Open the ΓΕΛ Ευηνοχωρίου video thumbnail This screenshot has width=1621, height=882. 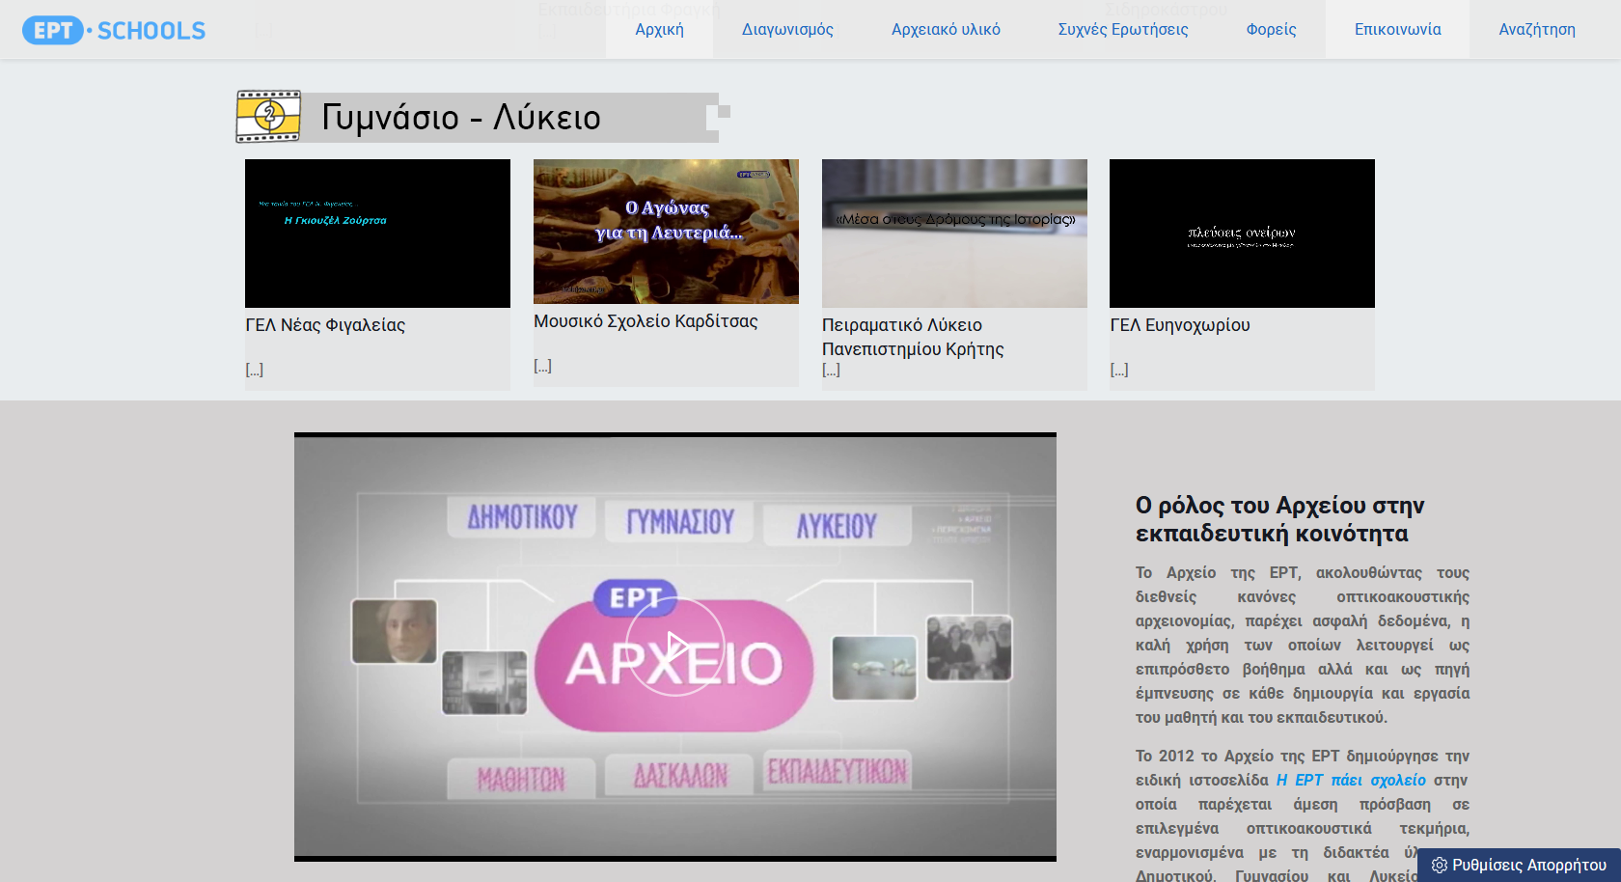[x=1242, y=233]
